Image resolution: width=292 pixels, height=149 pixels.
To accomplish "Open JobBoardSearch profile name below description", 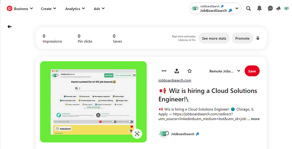I will point(185,134).
